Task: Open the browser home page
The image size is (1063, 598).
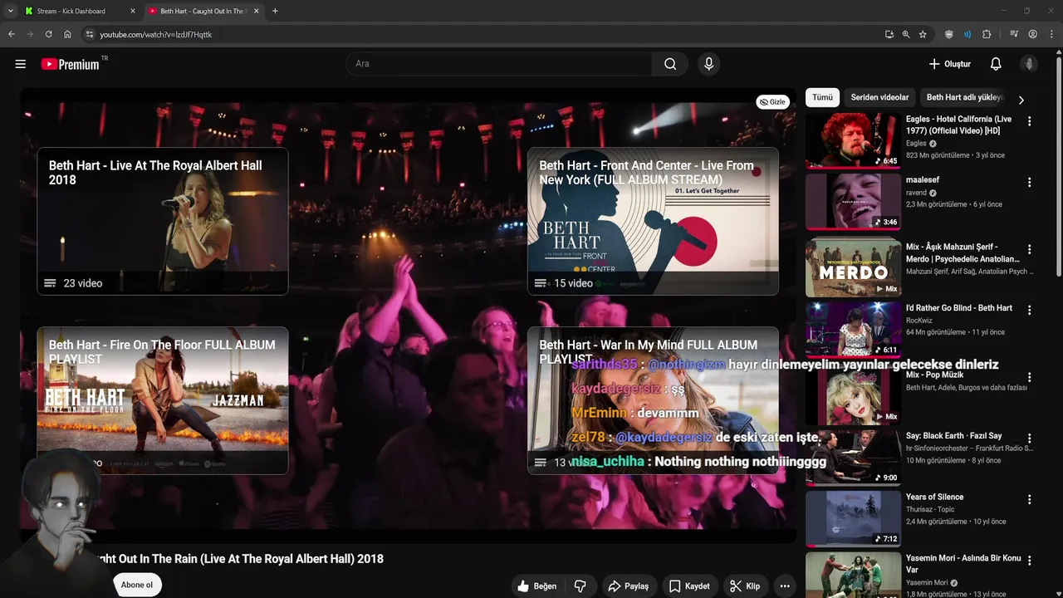Action: point(68,34)
